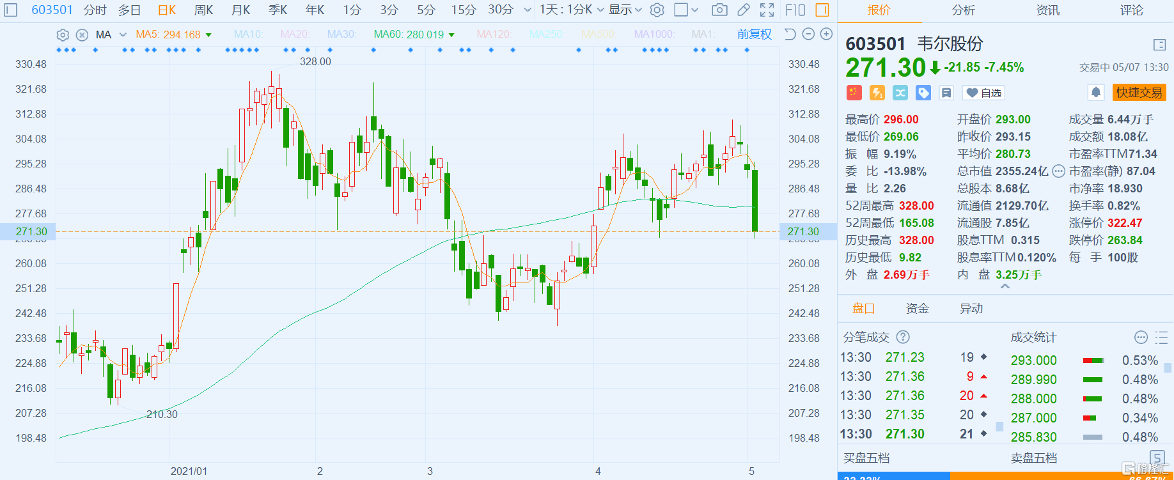Open the 资讯 news tab
The image size is (1174, 480).
tap(1047, 10)
